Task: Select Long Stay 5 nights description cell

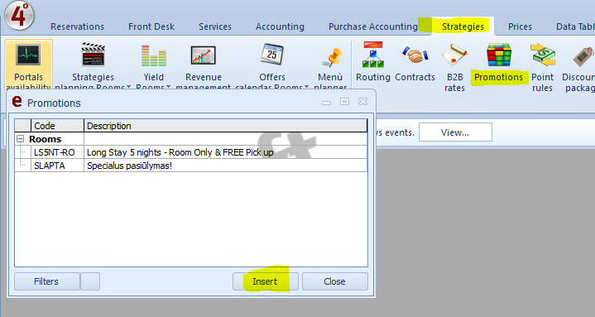Action: tap(225, 152)
